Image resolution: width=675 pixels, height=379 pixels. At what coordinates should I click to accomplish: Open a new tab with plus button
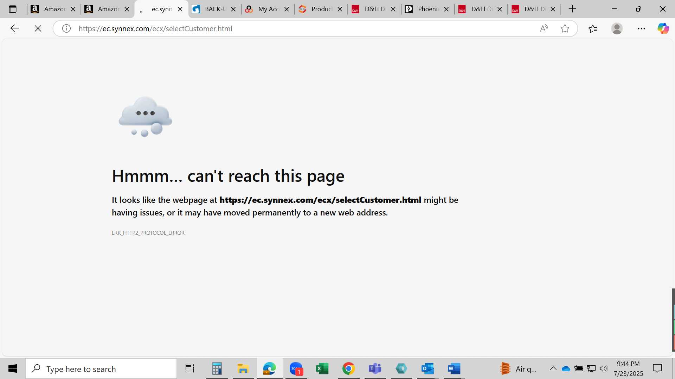click(x=572, y=9)
